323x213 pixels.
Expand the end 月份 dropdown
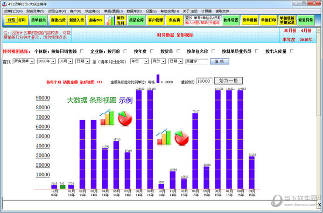coord(158,61)
